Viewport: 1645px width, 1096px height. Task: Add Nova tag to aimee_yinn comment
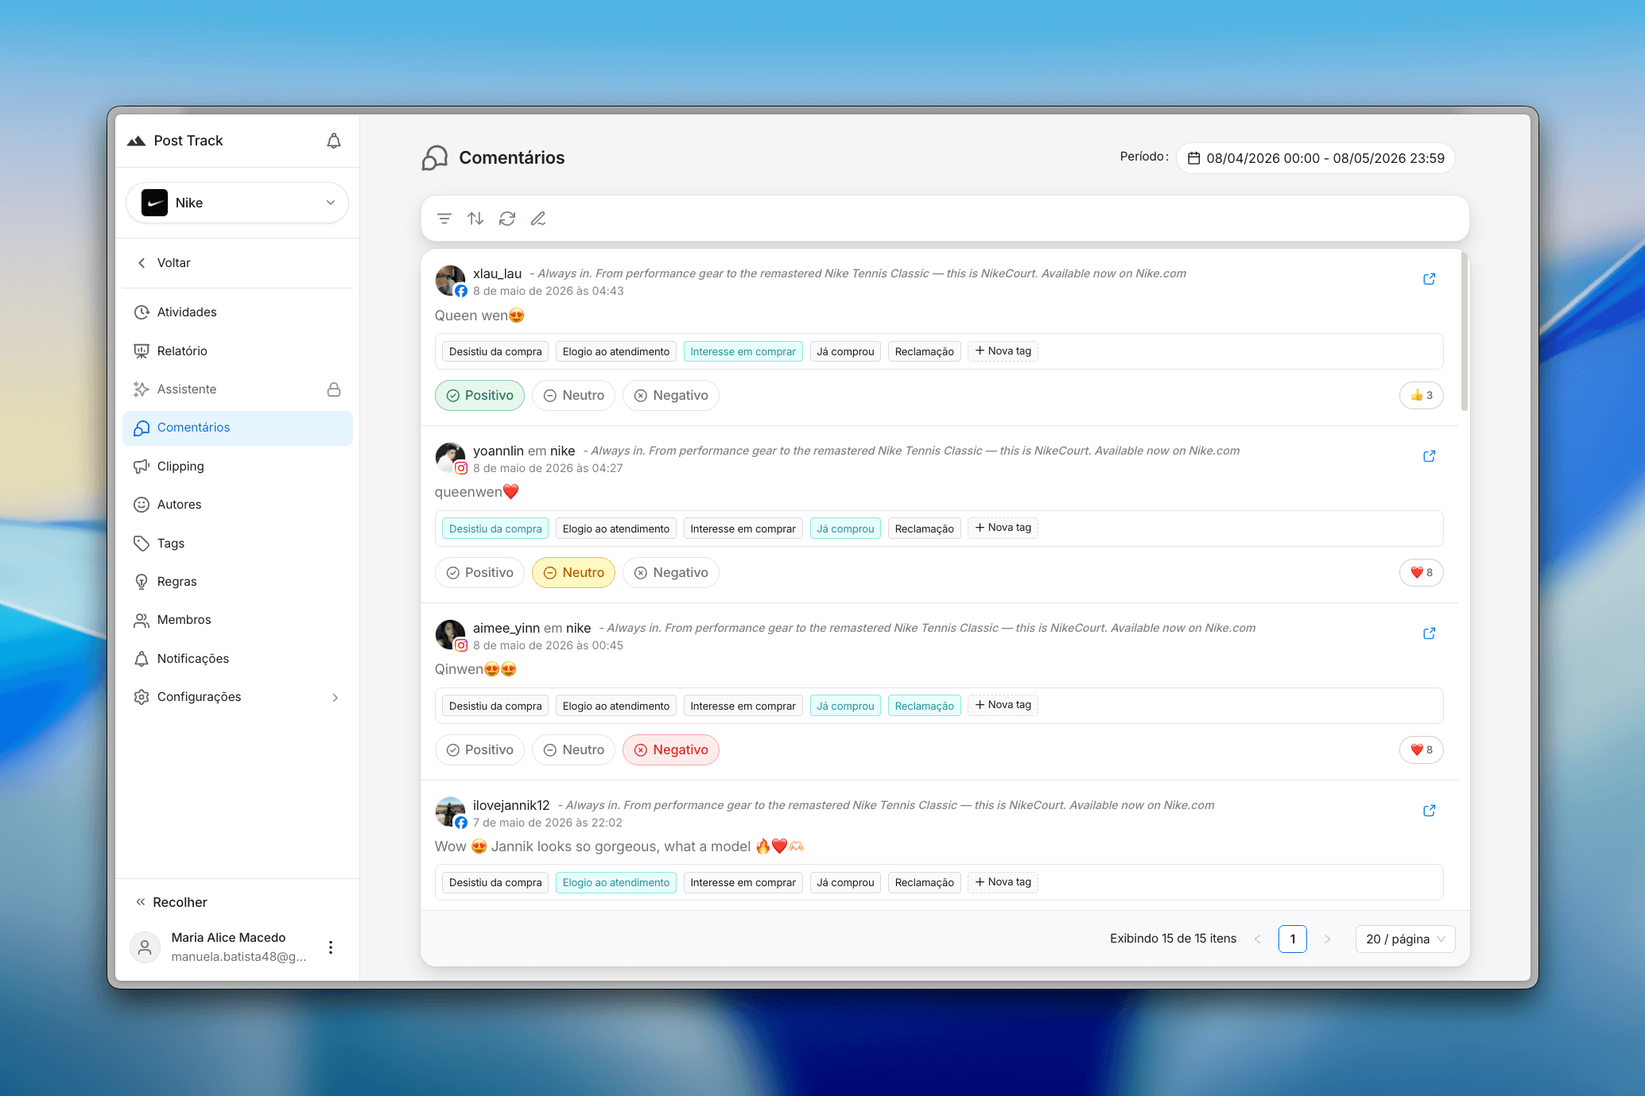1003,706
